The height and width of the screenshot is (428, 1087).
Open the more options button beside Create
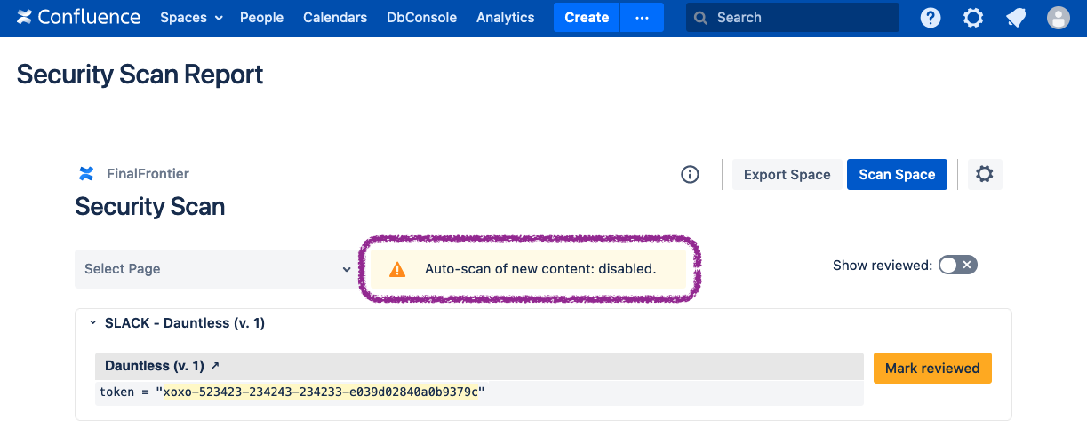(642, 18)
